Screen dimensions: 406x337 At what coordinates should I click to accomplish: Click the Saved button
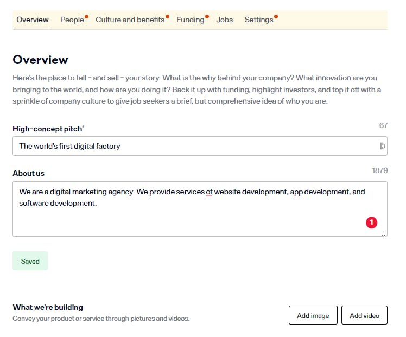pos(30,261)
